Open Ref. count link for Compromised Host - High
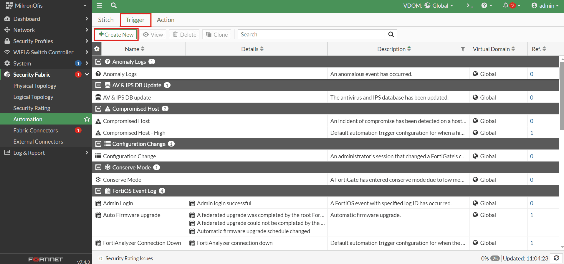The width and height of the screenshot is (564, 264). click(532, 133)
